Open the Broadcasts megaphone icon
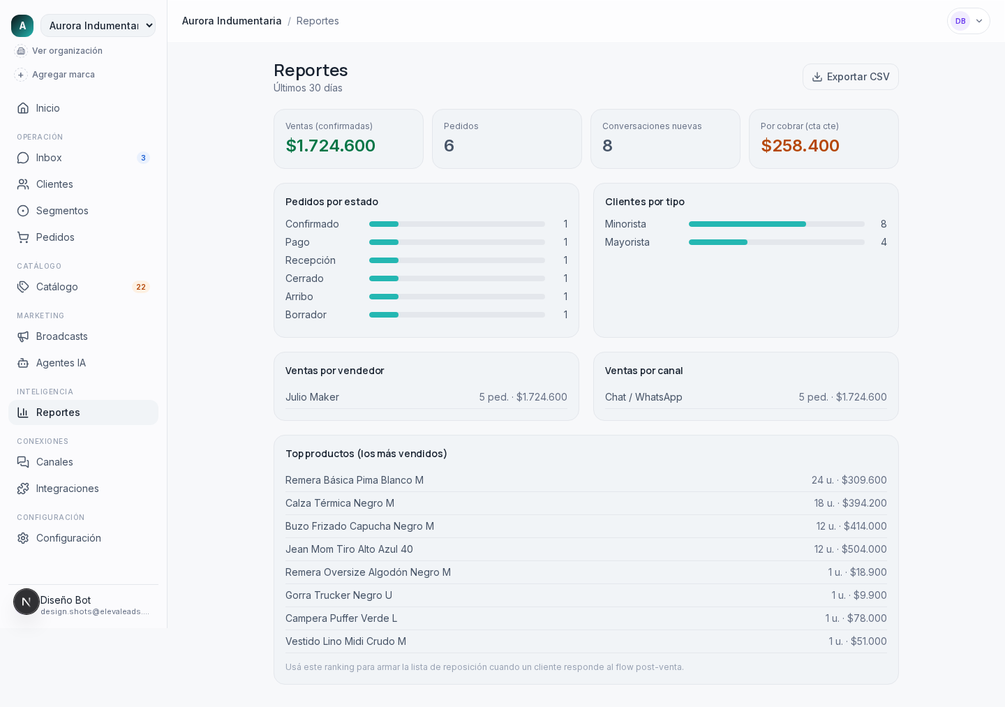This screenshot has height=707, width=1005. click(x=23, y=336)
